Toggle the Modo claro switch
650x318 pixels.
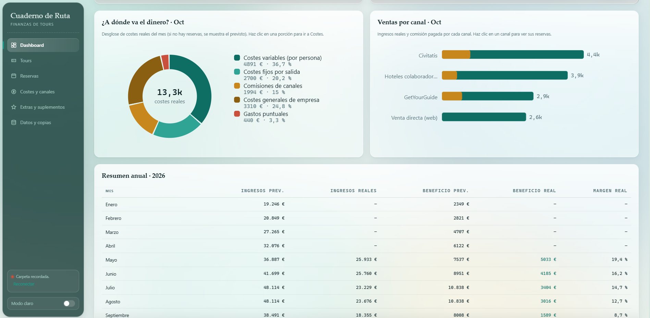(x=69, y=303)
